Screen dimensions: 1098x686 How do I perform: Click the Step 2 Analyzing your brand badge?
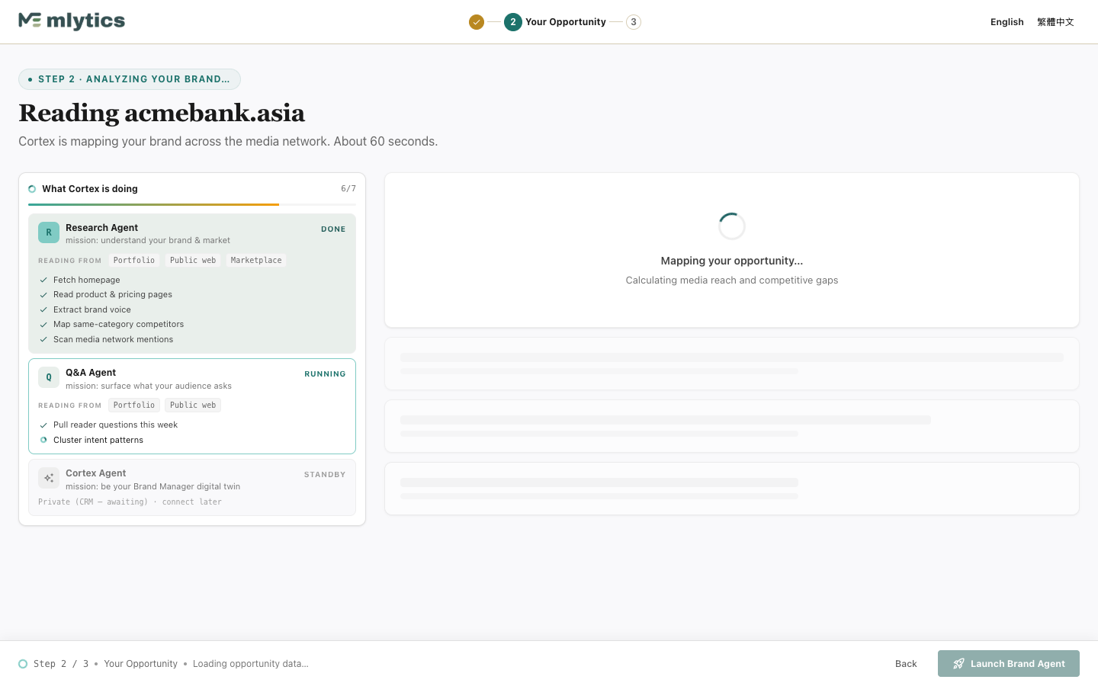pyautogui.click(x=130, y=79)
